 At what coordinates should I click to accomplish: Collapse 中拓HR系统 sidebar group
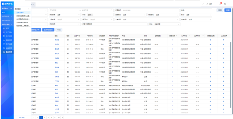(x=11, y=24)
